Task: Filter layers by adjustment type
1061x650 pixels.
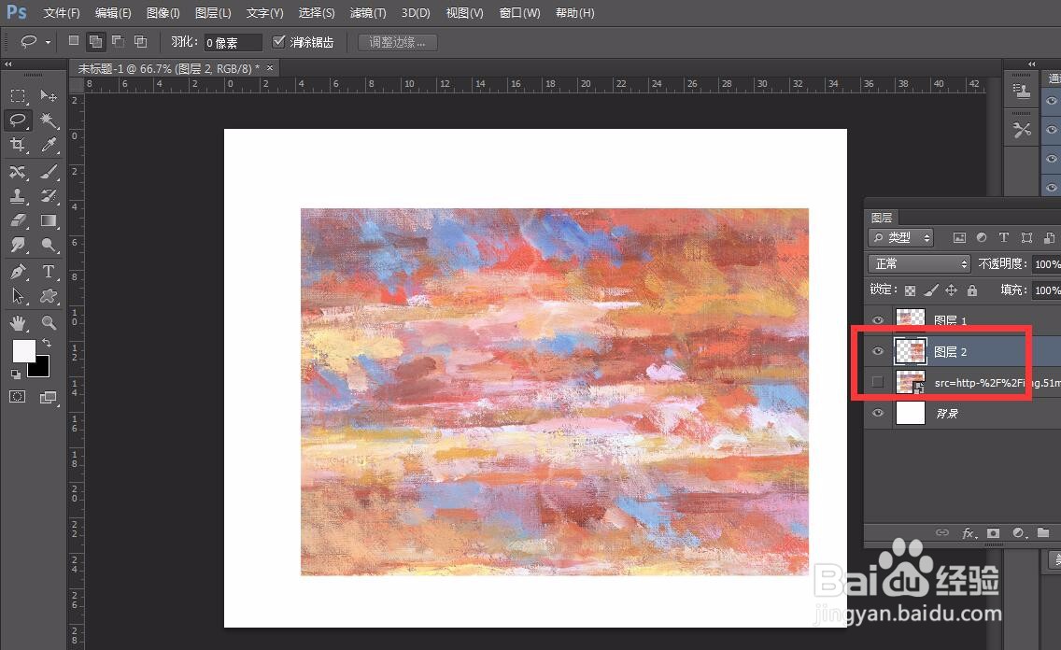Action: 982,237
